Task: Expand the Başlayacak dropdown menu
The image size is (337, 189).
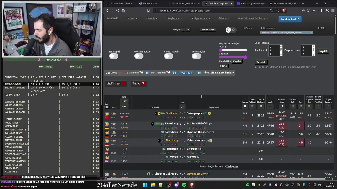Action: 174,18
